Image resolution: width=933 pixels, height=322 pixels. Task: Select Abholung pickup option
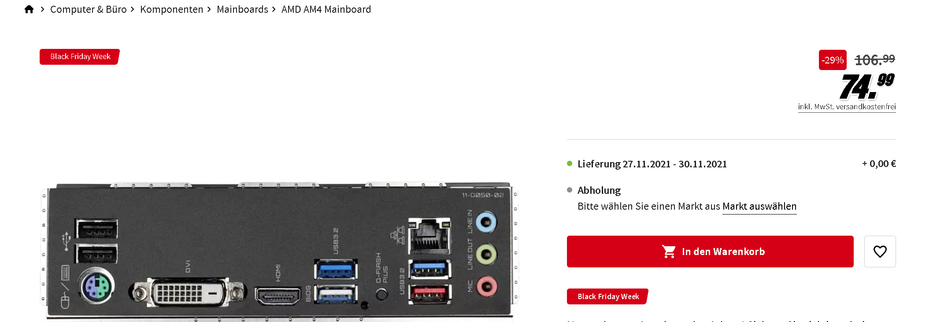tap(599, 190)
